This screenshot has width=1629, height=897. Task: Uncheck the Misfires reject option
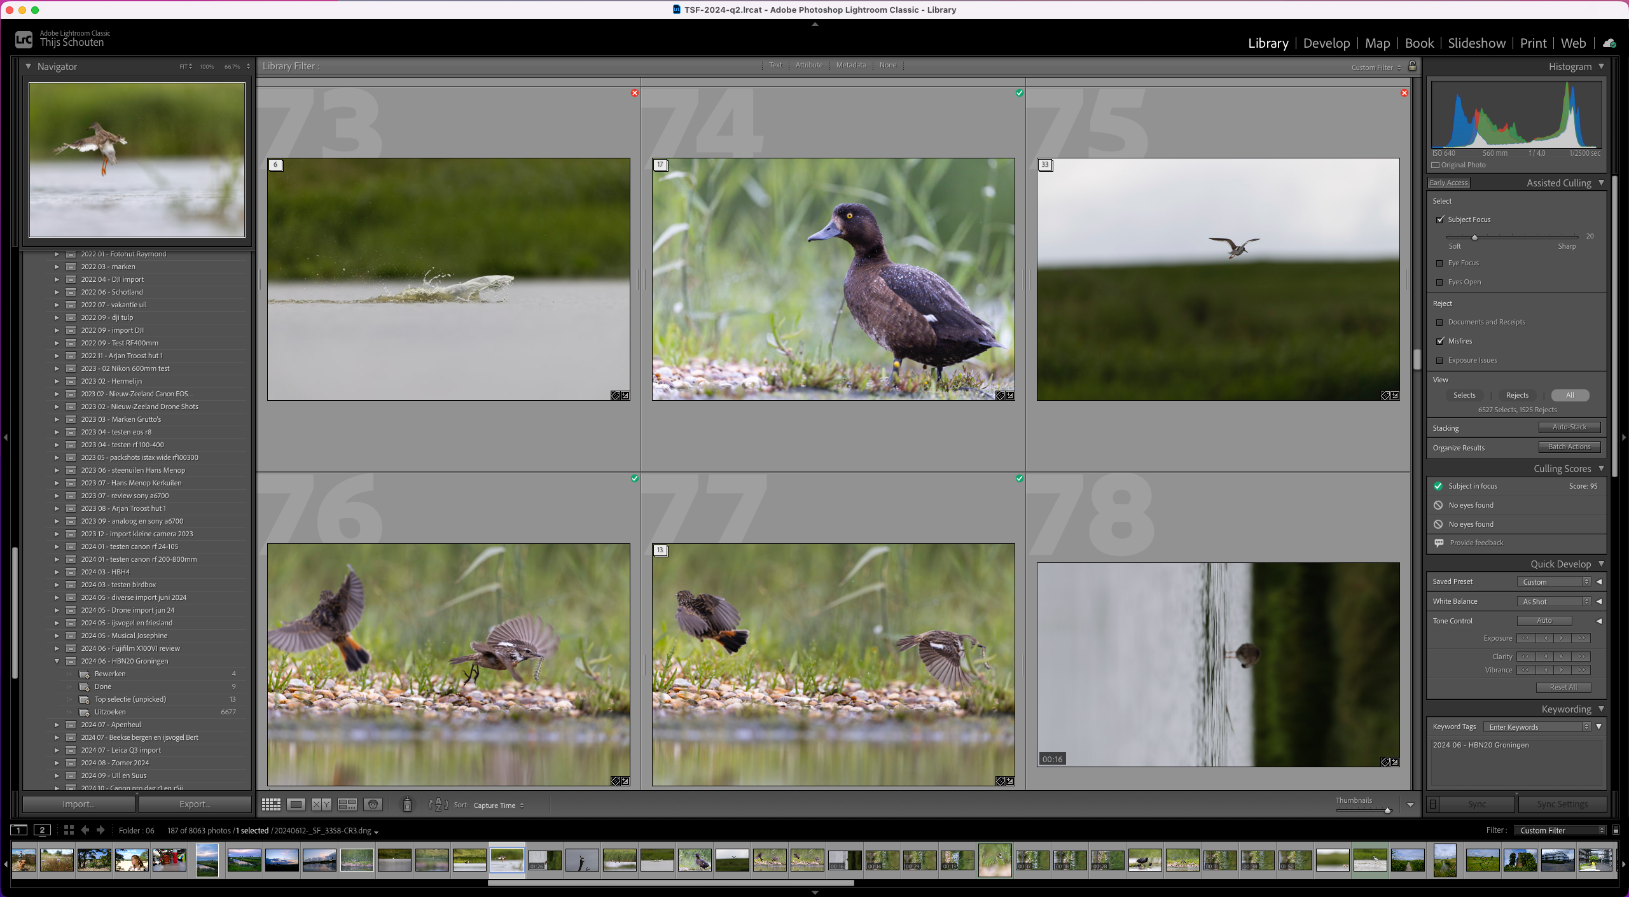(1441, 341)
